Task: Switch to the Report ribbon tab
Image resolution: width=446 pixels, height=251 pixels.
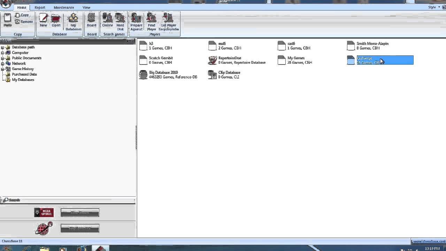Action: (x=40, y=7)
